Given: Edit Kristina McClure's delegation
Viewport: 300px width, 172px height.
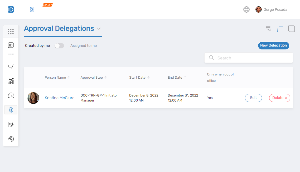Looking at the screenshot, I should coord(253,98).
